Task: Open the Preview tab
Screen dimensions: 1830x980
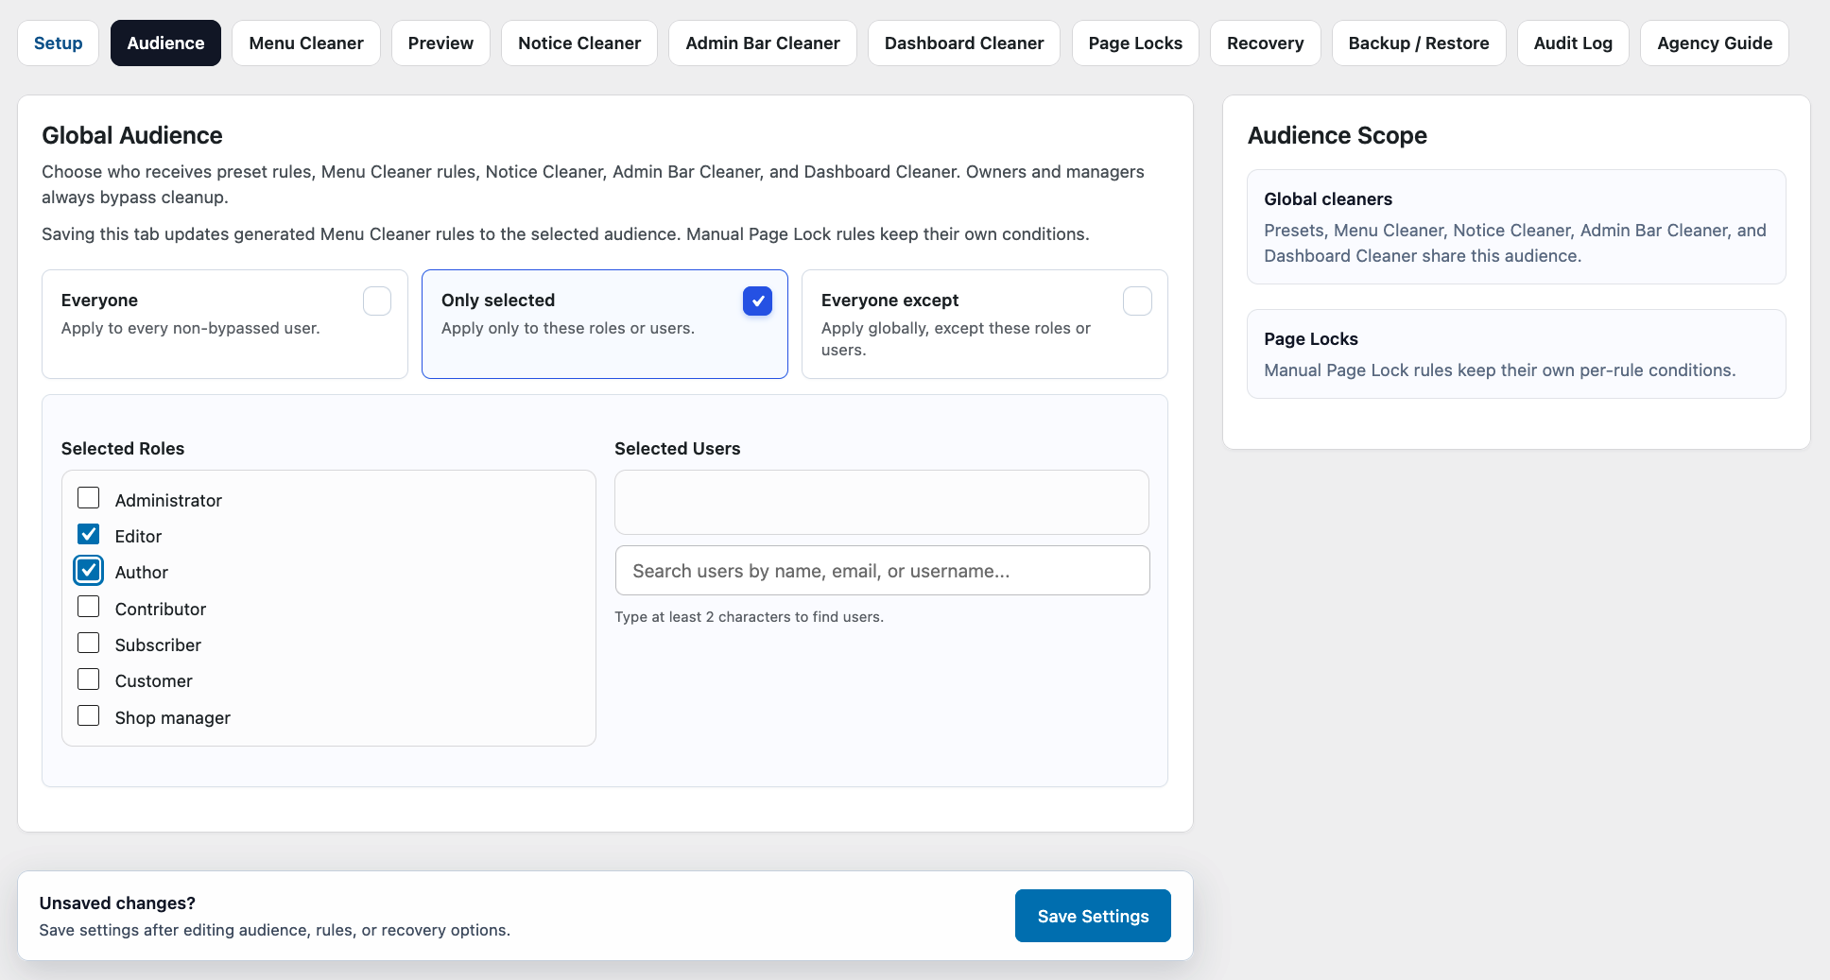Action: point(440,43)
